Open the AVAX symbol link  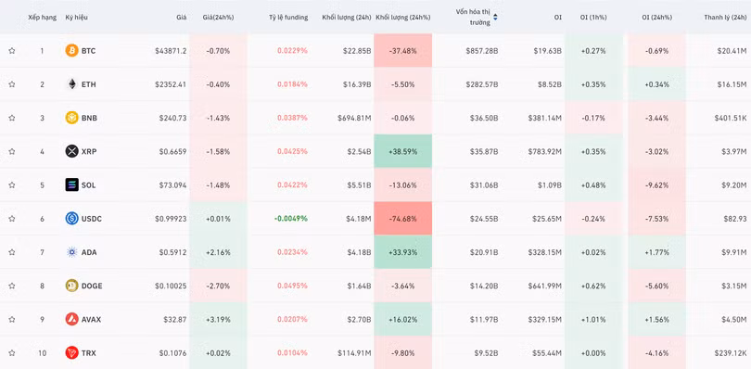pos(92,319)
